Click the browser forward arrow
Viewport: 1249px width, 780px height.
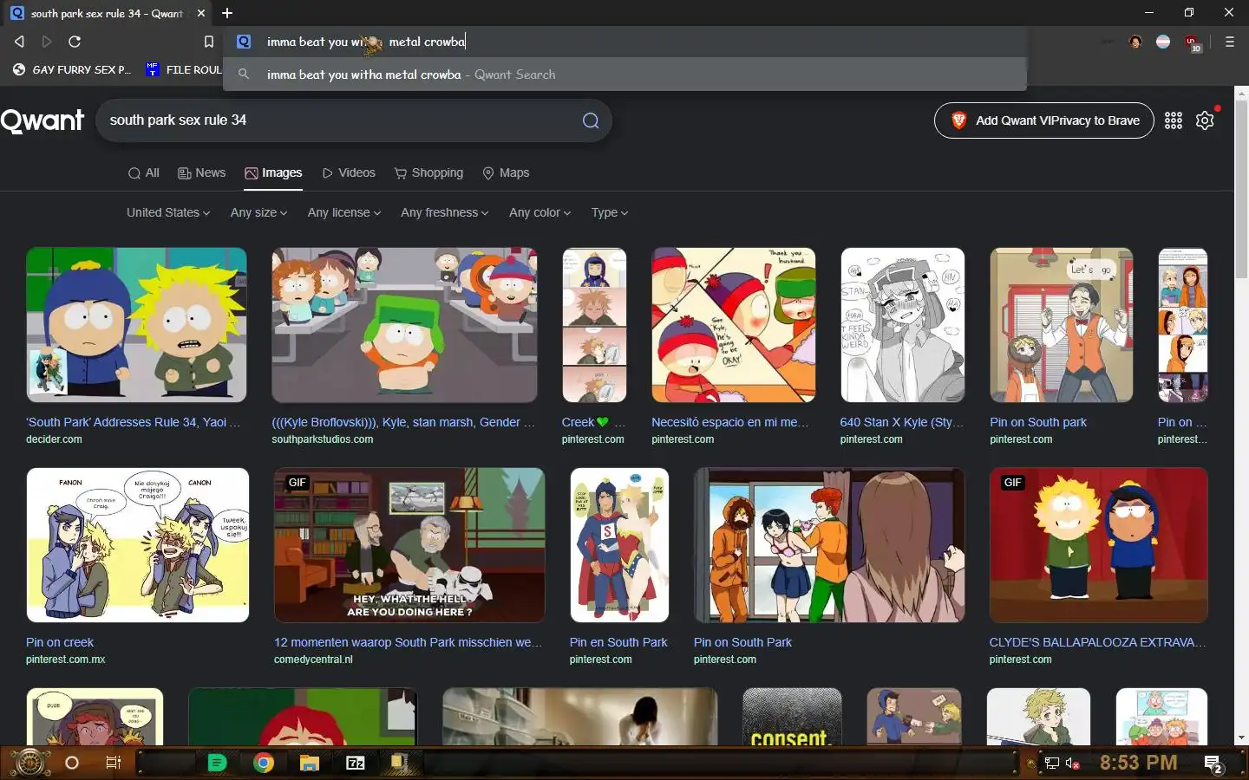click(x=47, y=42)
